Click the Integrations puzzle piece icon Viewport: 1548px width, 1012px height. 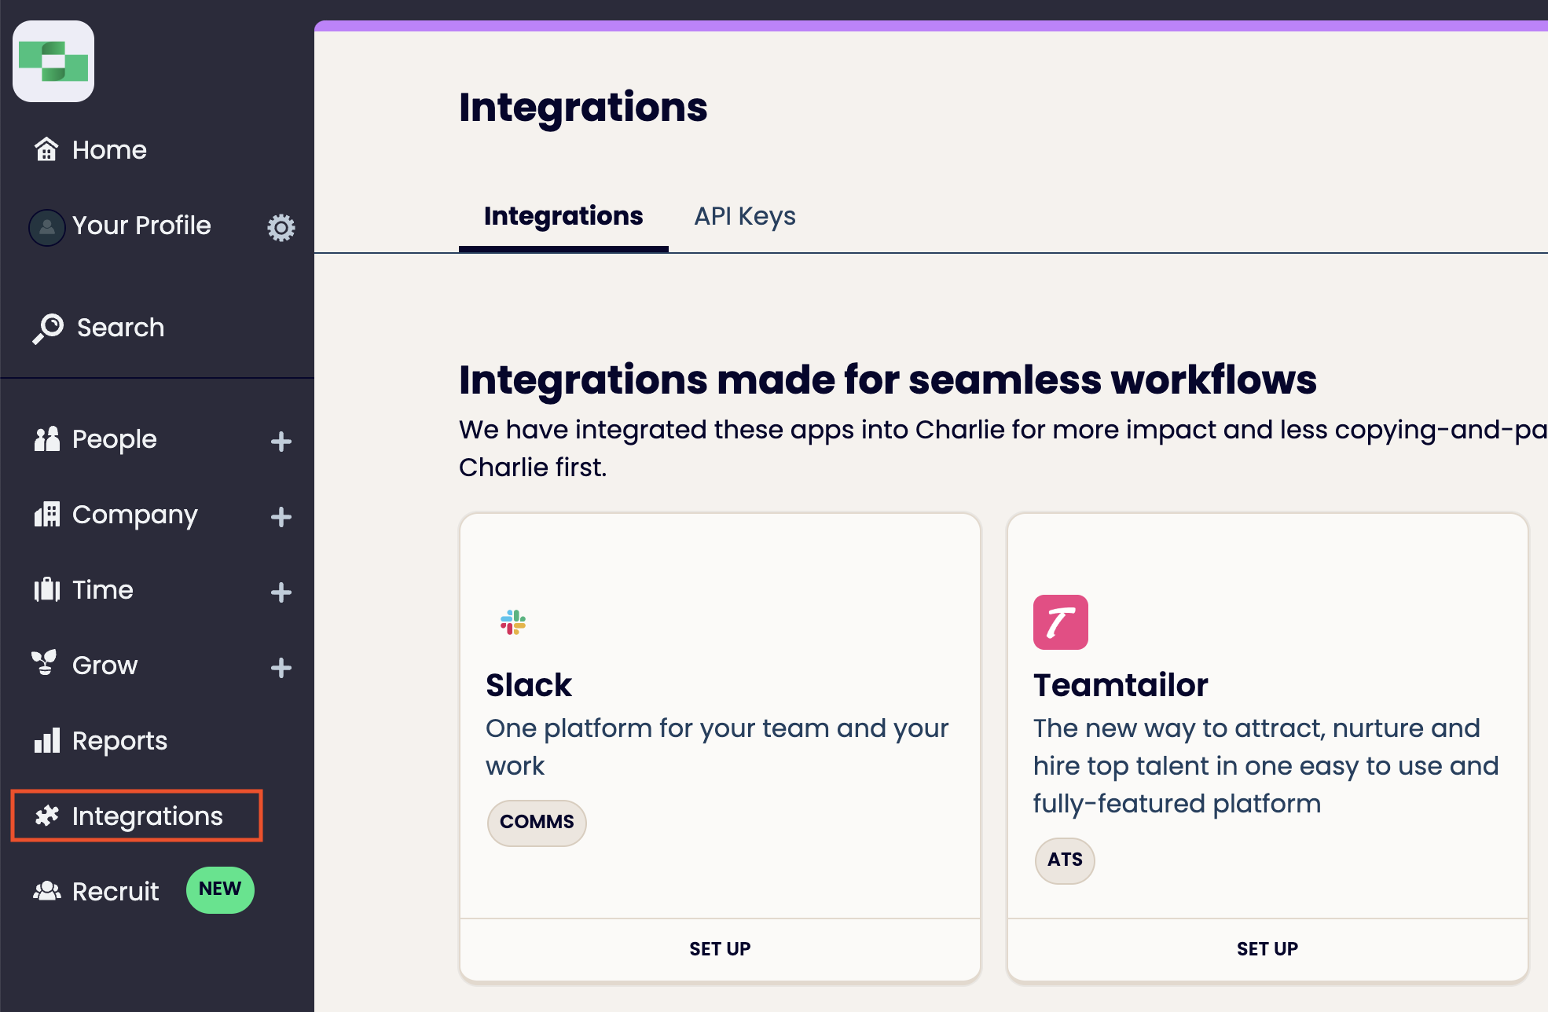(x=46, y=816)
